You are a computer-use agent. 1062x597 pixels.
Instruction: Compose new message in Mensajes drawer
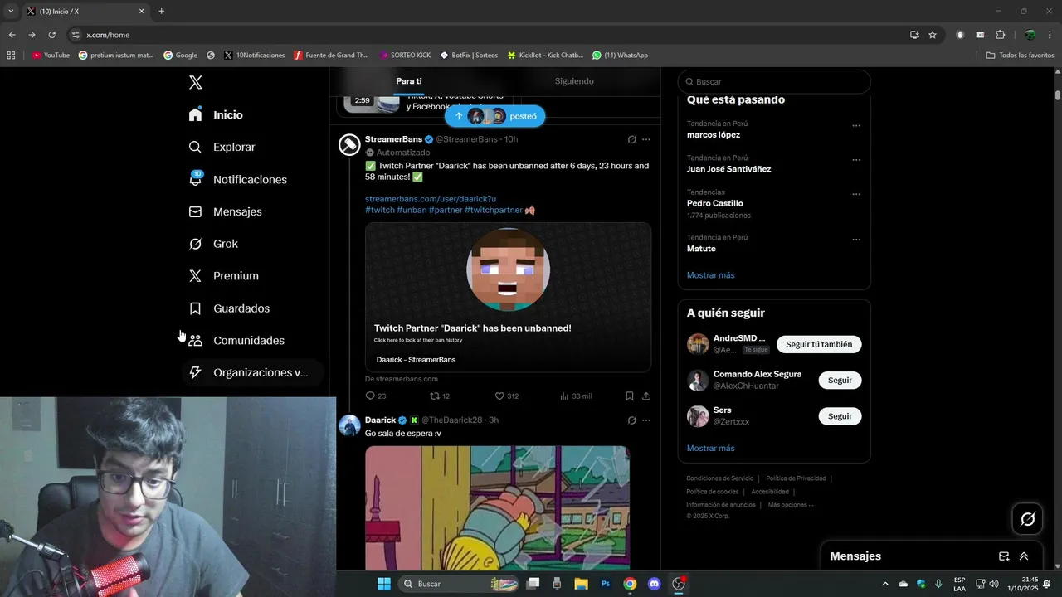[x=1004, y=556]
